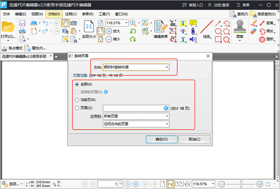Screen dimensions: 280x189
Task: Redo with the curved forward arrow
Action: [x=45, y=31]
